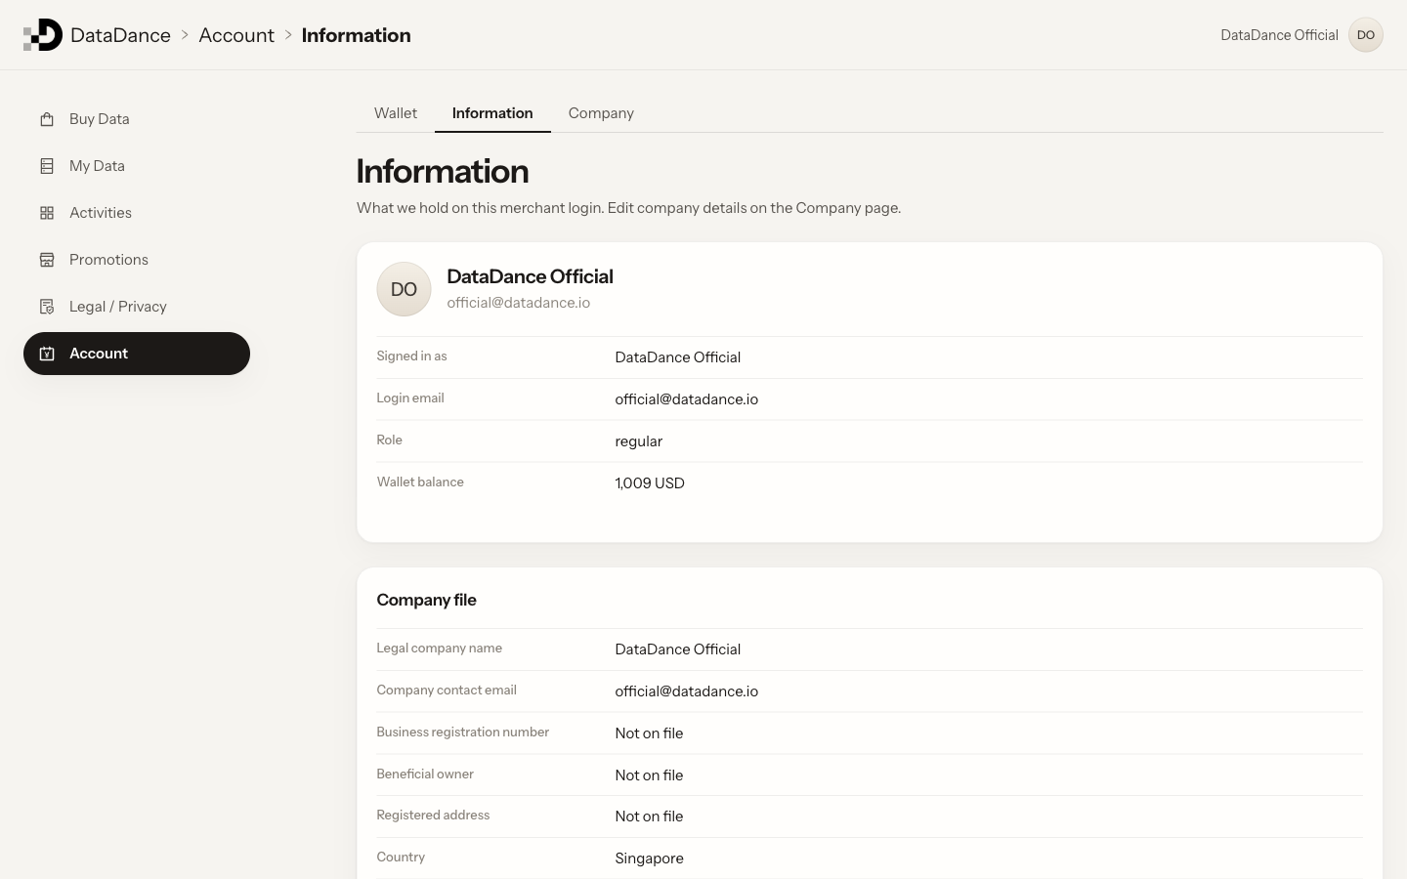Click the Promotions storefront icon

[47, 260]
